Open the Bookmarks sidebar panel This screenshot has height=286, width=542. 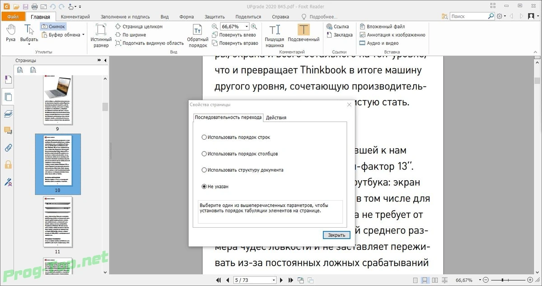pos(8,80)
